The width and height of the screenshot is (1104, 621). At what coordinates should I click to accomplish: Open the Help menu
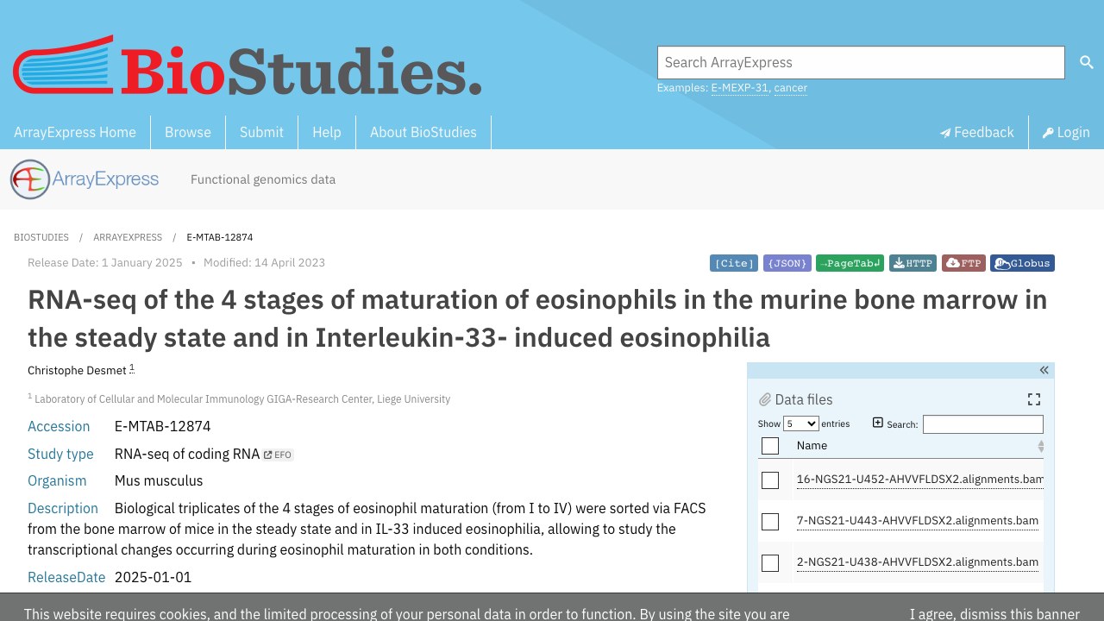tap(327, 132)
